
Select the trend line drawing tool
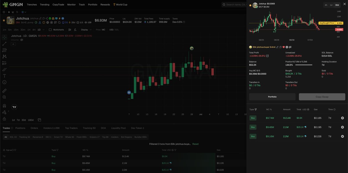click(x=4, y=44)
